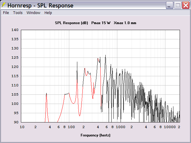Click the 125 dB axis value

15,57
